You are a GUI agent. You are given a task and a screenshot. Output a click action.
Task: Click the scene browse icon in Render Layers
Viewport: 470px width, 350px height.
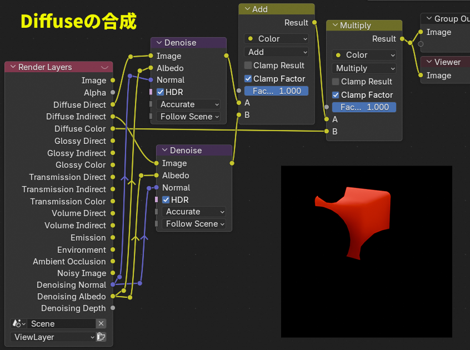click(x=18, y=324)
